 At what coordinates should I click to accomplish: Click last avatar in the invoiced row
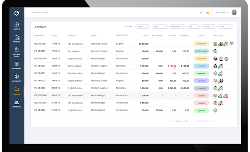(x=221, y=81)
